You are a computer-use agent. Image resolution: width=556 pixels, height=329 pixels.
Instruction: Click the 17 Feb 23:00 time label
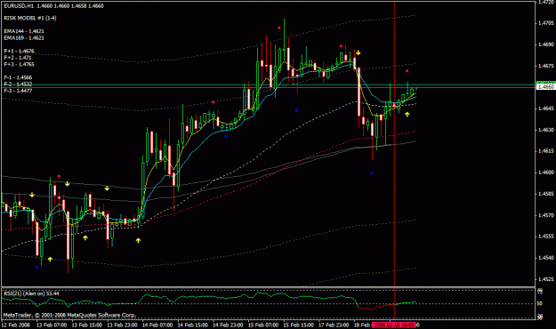334,325
